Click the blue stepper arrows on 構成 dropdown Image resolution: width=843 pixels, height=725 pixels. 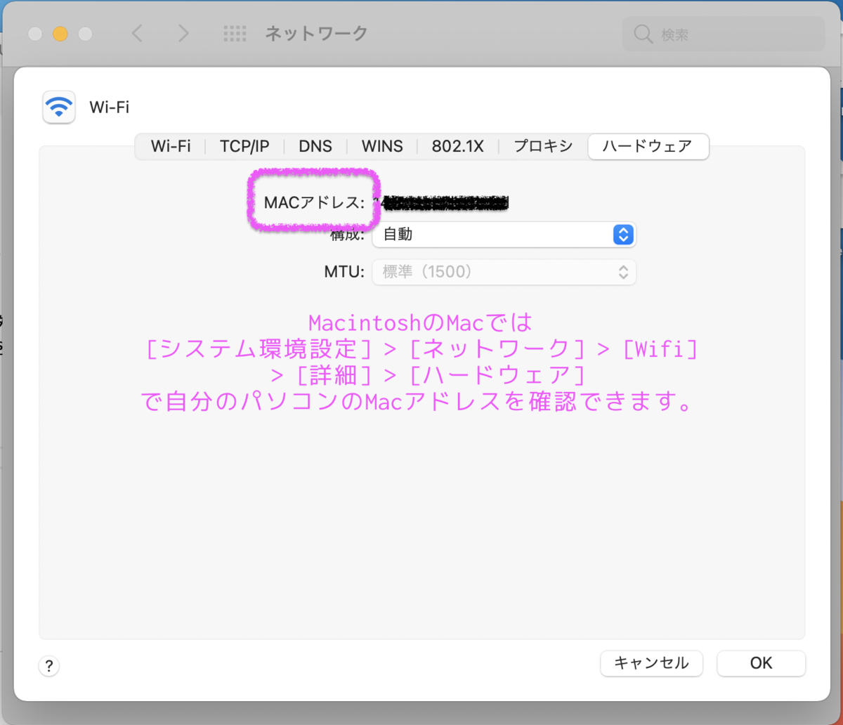(623, 235)
